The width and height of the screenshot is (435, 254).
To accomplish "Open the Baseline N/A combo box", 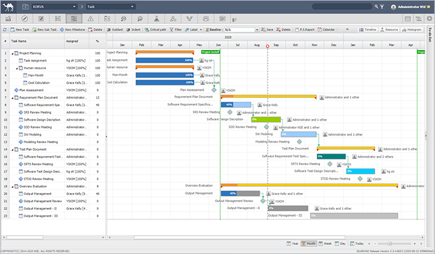I will coord(242,30).
